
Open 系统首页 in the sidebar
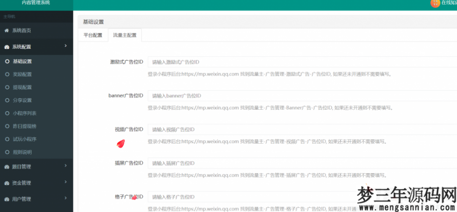[x=36, y=30]
